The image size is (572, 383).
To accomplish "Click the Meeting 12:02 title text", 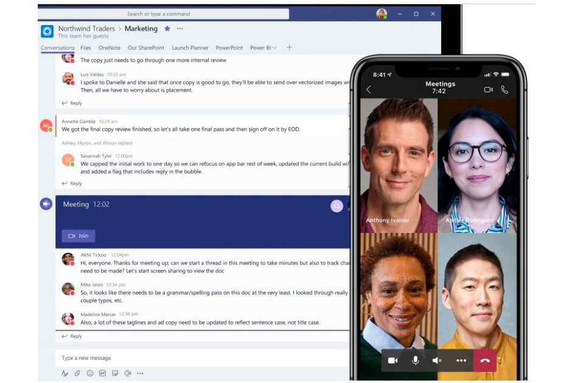I will tap(86, 204).
